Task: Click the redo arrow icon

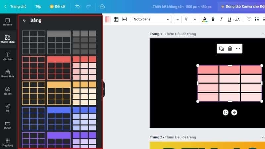Action: 88,6
